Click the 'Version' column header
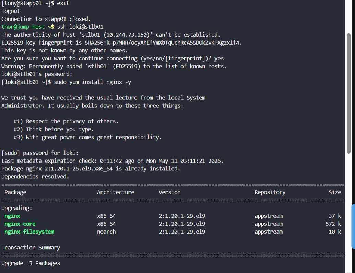Screen dimensions: 355x273 [x=169, y=192]
